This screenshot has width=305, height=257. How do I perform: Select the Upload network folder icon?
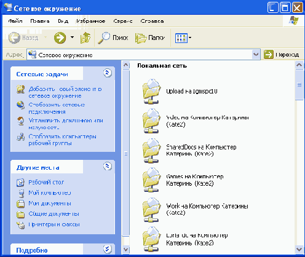pyautogui.click(x=151, y=91)
